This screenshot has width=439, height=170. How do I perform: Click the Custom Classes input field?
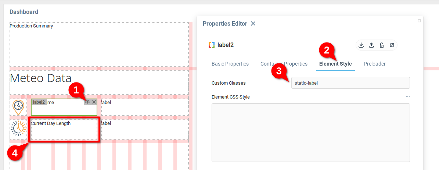pos(350,83)
